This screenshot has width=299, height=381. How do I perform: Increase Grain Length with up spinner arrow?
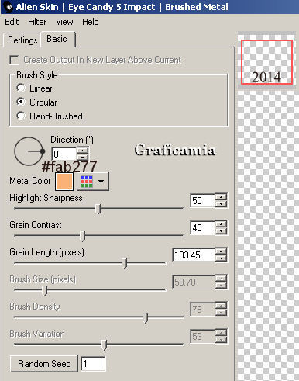pos(221,252)
